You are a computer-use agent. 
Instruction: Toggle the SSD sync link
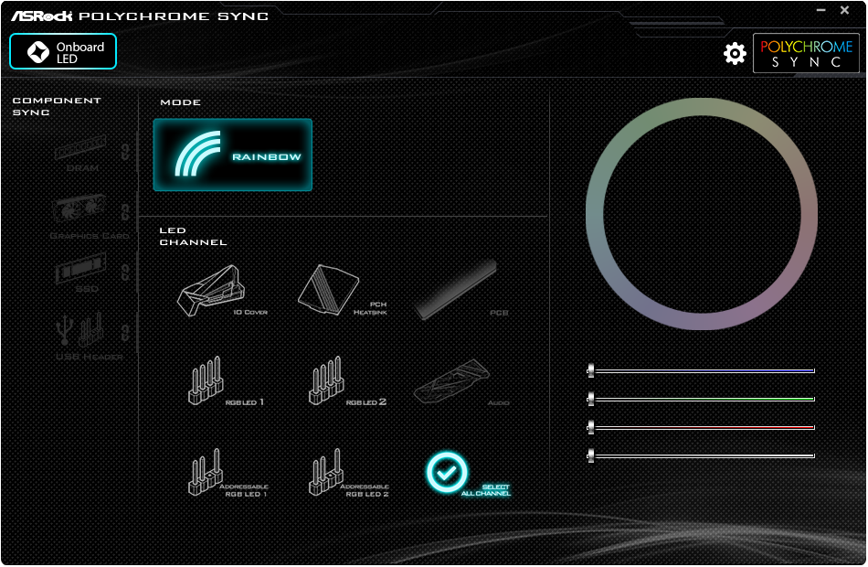tap(126, 273)
